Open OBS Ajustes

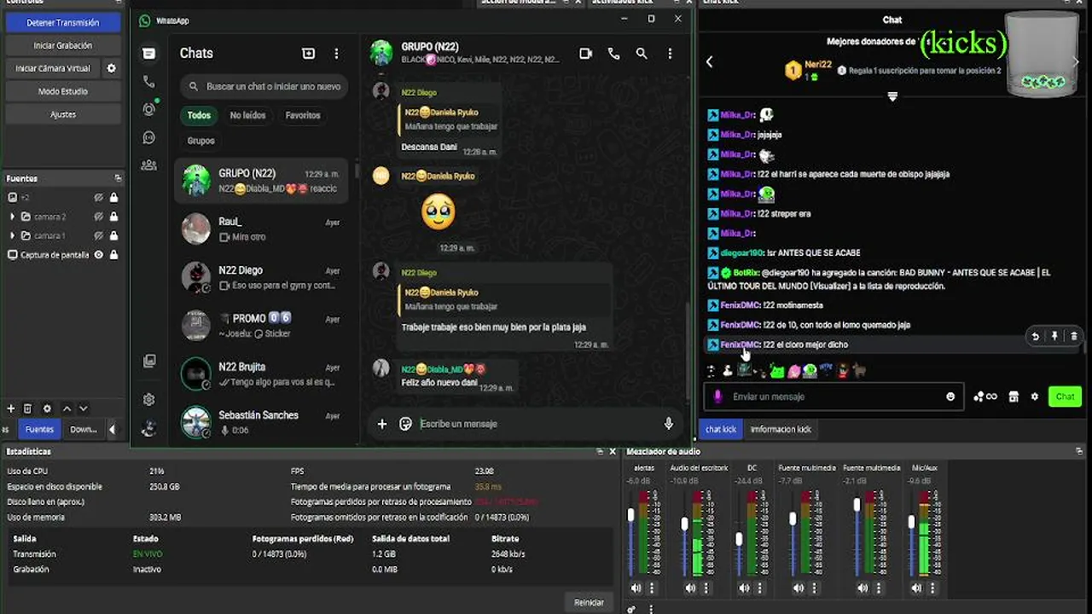63,114
